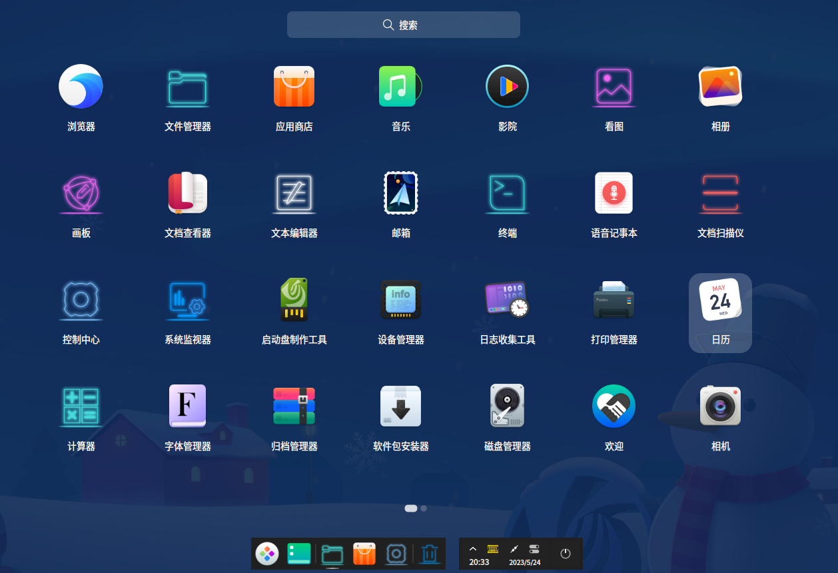Click the power button in the dock
The image size is (838, 573).
click(566, 554)
